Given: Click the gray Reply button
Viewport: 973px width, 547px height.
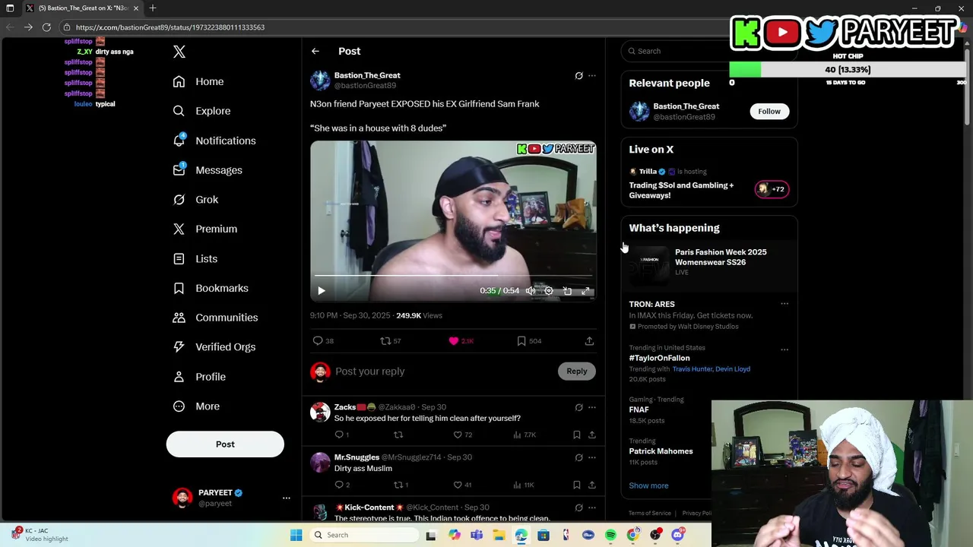Looking at the screenshot, I should (x=577, y=372).
